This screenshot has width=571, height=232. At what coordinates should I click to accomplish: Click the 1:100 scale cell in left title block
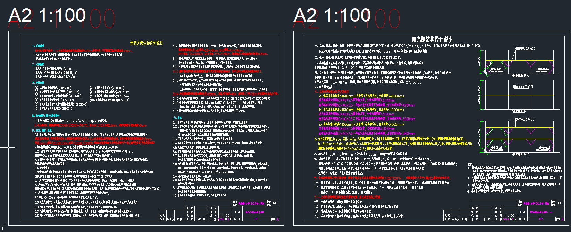click(x=225, y=215)
